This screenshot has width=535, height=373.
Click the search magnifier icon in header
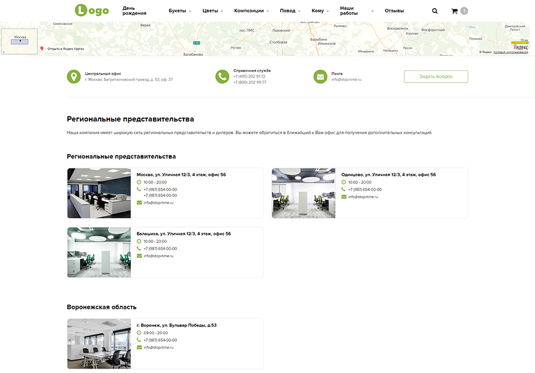tap(434, 11)
